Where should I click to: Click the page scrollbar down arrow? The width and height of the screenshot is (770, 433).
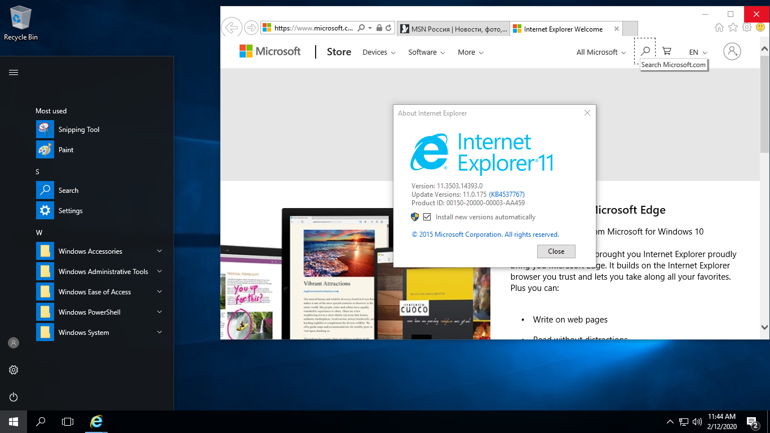(x=764, y=327)
